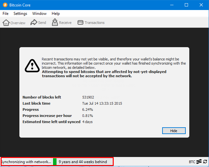The width and height of the screenshot is (209, 167).
Task: Click the "Progress increase per hour" label
Action: tap(47, 116)
